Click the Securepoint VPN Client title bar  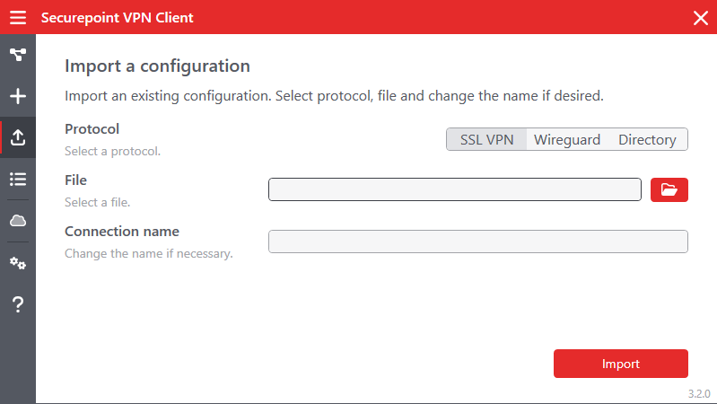[359, 18]
